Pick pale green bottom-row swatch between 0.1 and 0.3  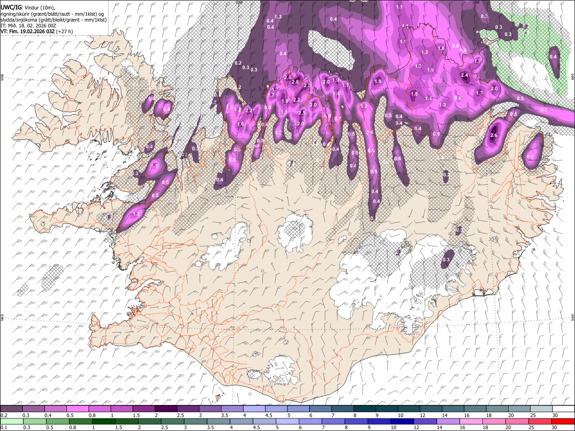tap(11, 421)
